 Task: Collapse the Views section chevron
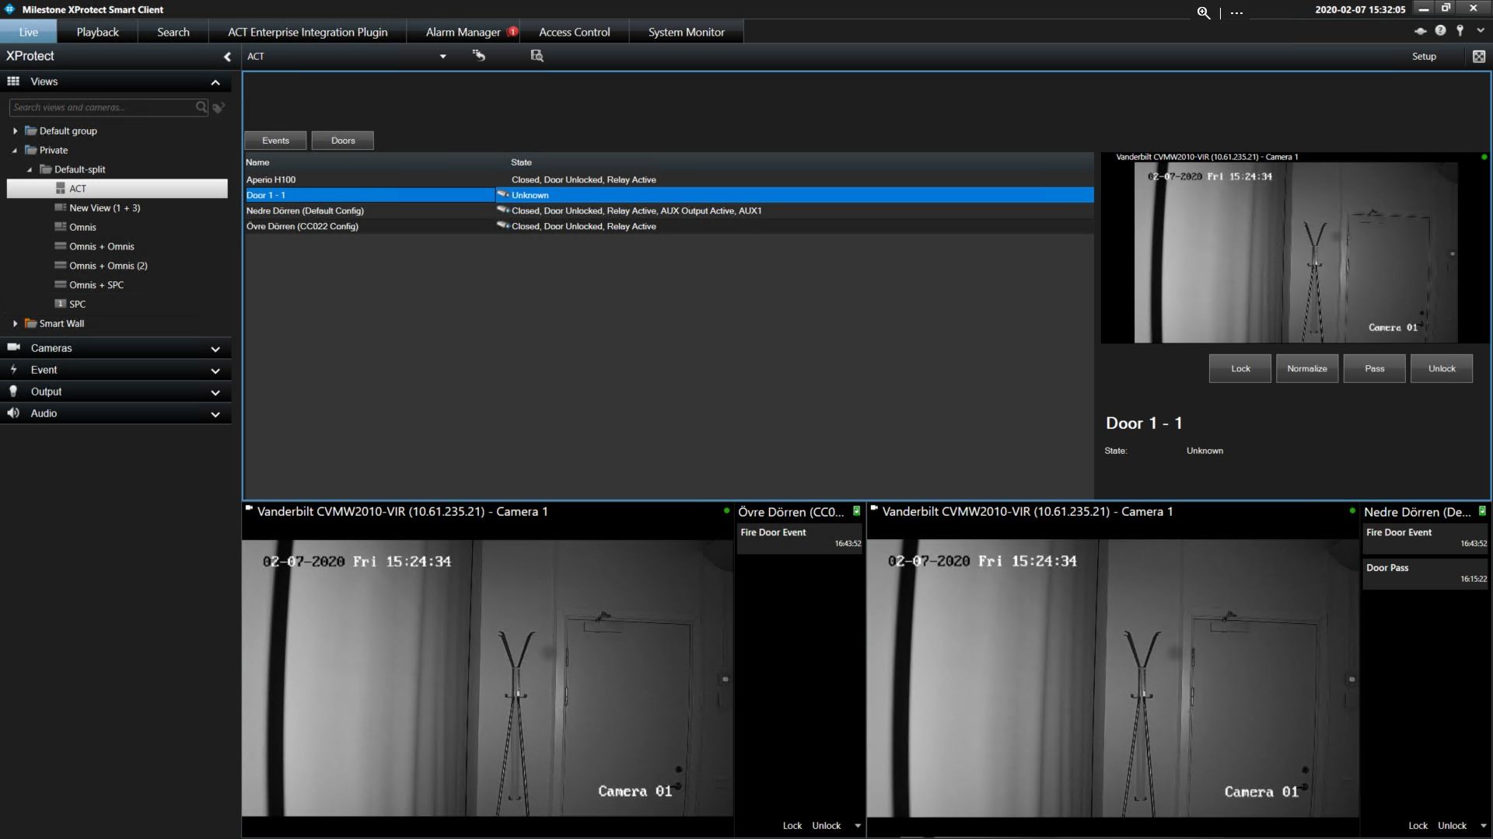point(215,82)
